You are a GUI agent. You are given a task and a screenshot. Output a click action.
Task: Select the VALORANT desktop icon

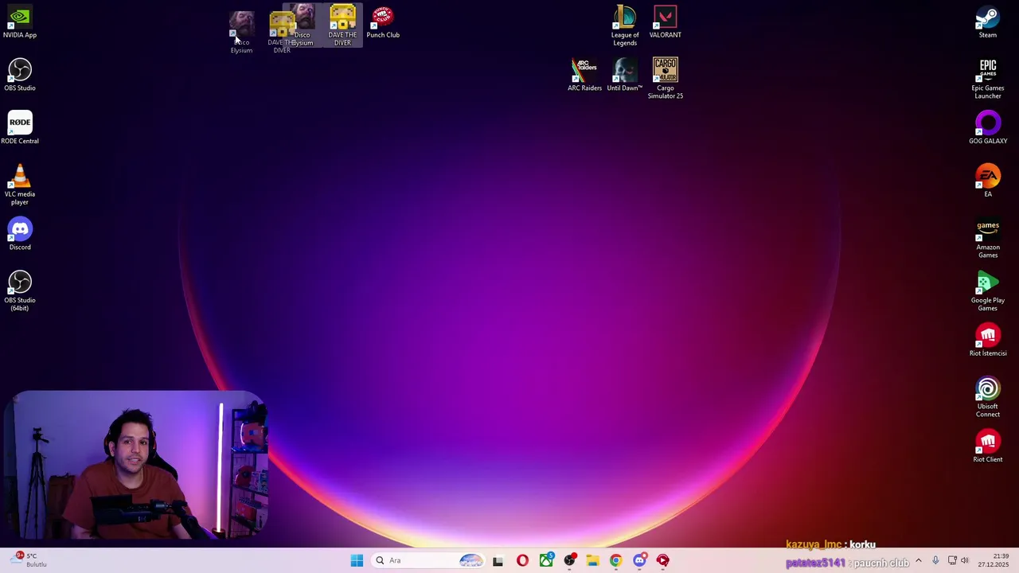(x=665, y=22)
